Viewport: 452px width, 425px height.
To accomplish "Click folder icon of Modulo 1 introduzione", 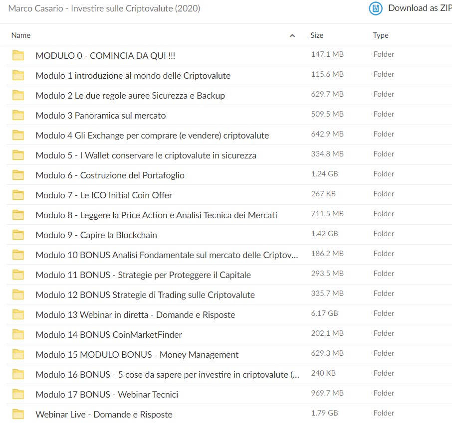I will [x=18, y=75].
